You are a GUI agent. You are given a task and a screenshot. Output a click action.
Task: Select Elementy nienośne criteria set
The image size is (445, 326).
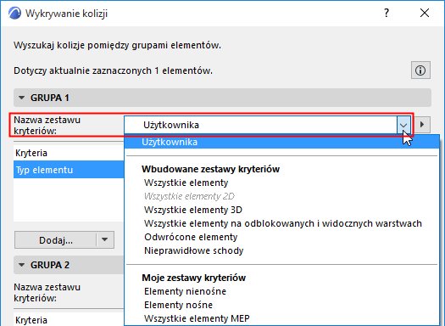[185, 291]
